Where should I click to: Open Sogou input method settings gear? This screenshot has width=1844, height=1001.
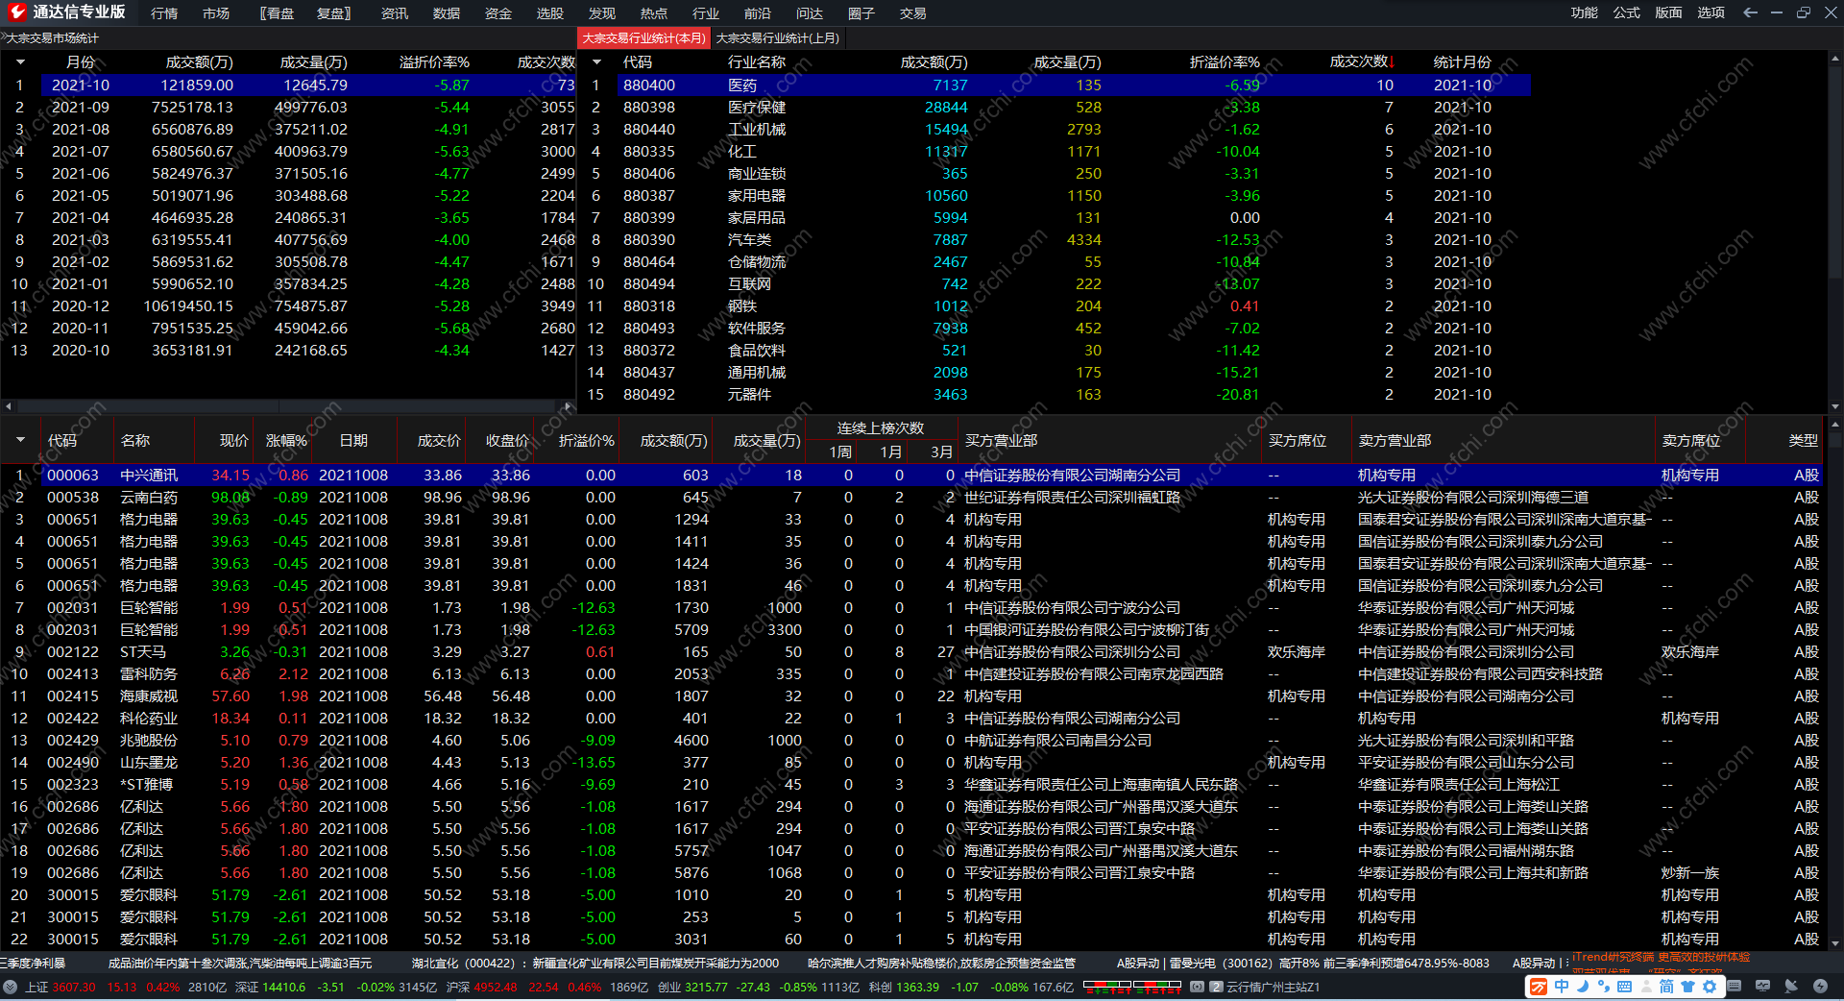pyautogui.click(x=1709, y=987)
